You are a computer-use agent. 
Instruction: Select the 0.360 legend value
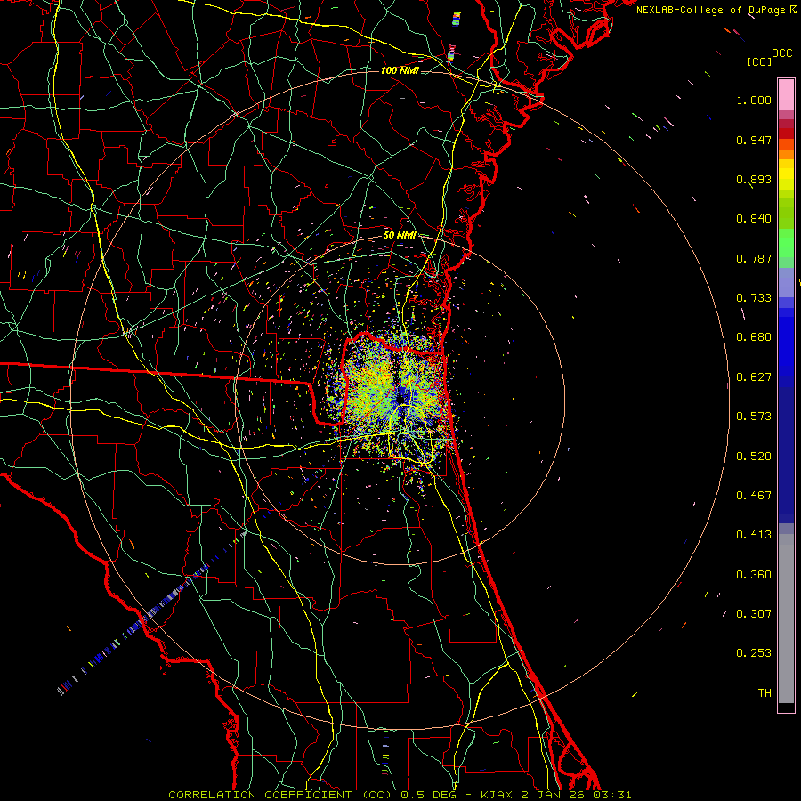pos(754,575)
